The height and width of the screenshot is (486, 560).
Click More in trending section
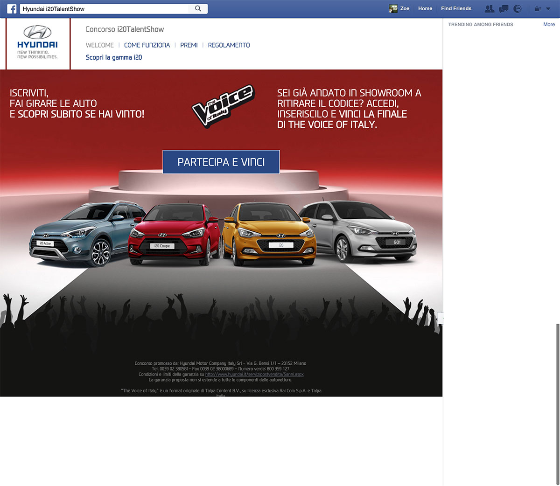549,24
